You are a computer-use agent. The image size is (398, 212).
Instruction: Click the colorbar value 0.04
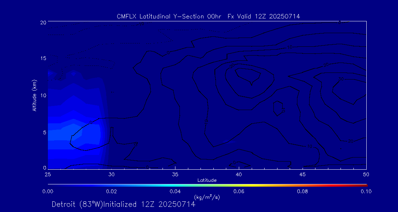click(175, 191)
